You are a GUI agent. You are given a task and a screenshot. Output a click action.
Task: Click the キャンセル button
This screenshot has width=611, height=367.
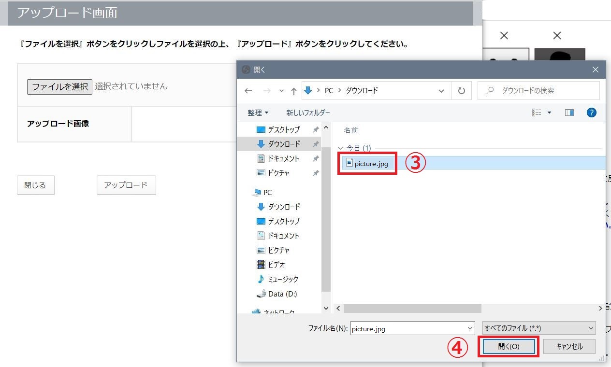click(569, 346)
